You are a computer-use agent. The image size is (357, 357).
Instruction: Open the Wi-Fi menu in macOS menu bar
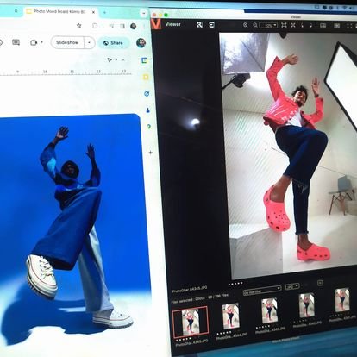point(344,8)
